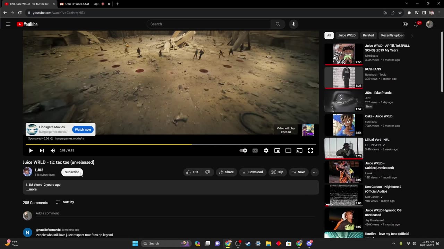Open Steam from the taskbar
This screenshot has width=444, height=249.
coord(248,243)
